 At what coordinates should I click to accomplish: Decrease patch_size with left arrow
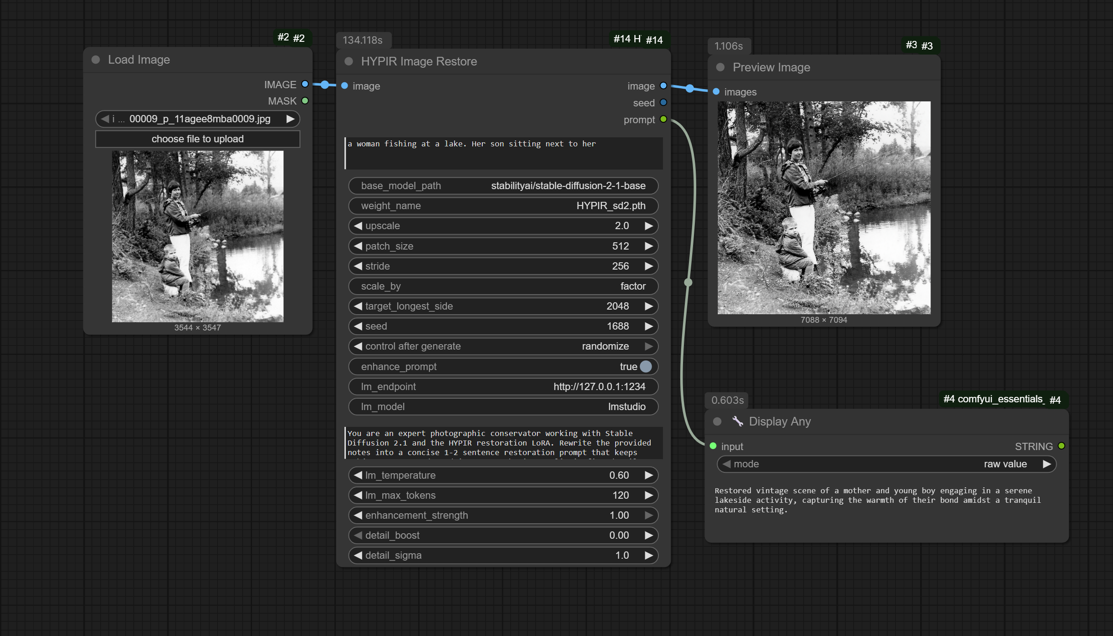(358, 246)
